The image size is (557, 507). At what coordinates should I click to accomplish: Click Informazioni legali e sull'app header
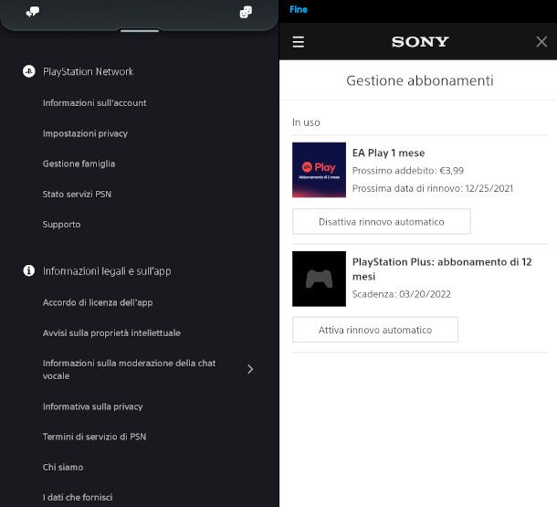(107, 271)
